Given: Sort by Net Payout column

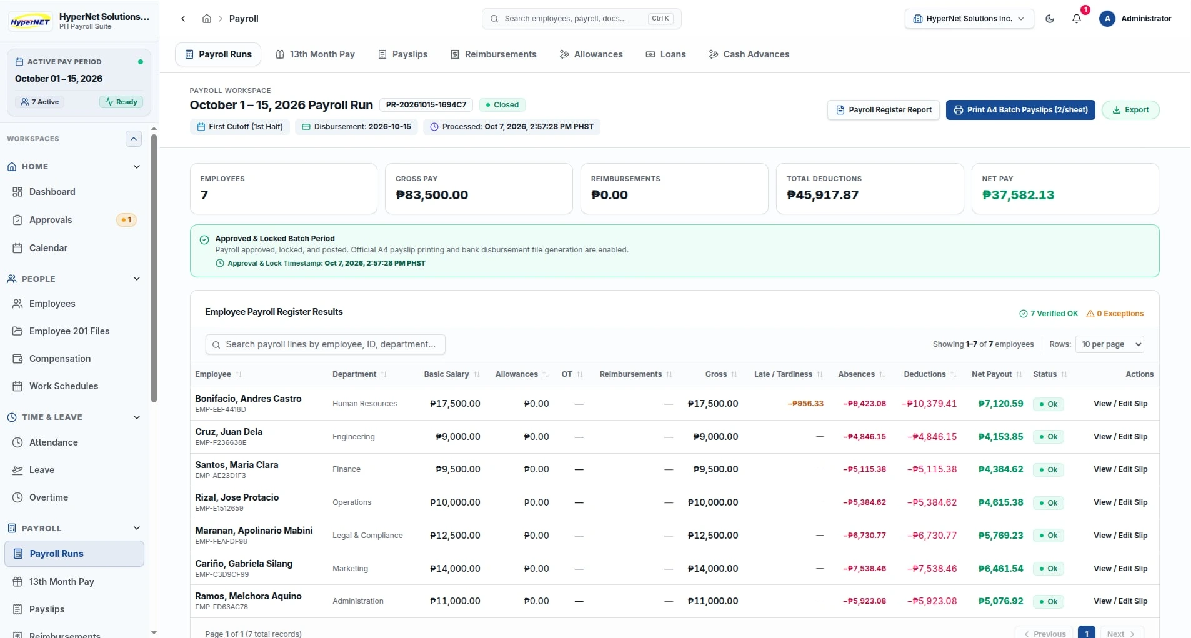Looking at the screenshot, I should pos(997,374).
